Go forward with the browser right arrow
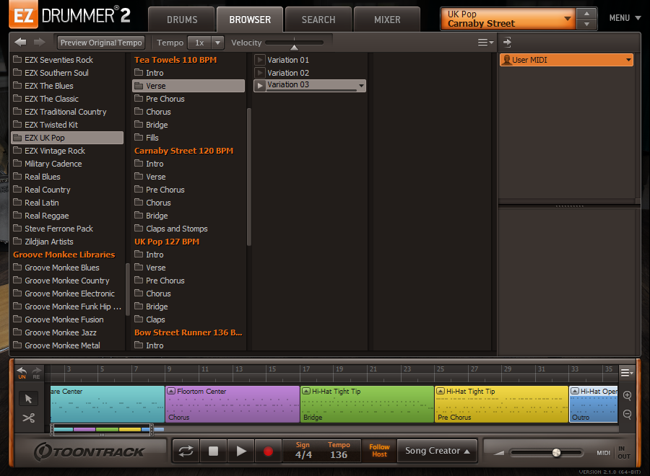650x476 pixels. click(40, 43)
